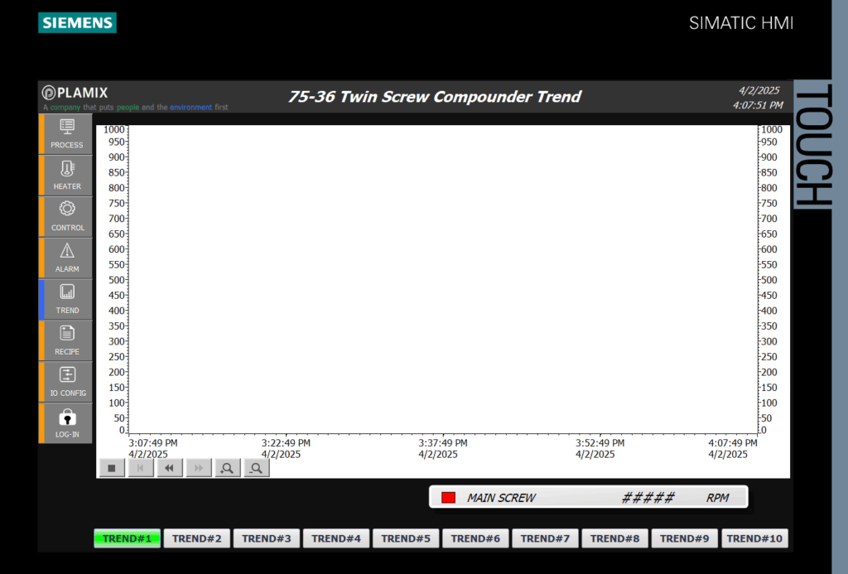
Task: Switch to TREND#5 tab
Action: pyautogui.click(x=405, y=538)
